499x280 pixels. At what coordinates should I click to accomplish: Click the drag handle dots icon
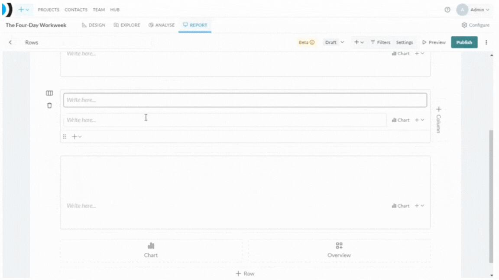coord(64,137)
